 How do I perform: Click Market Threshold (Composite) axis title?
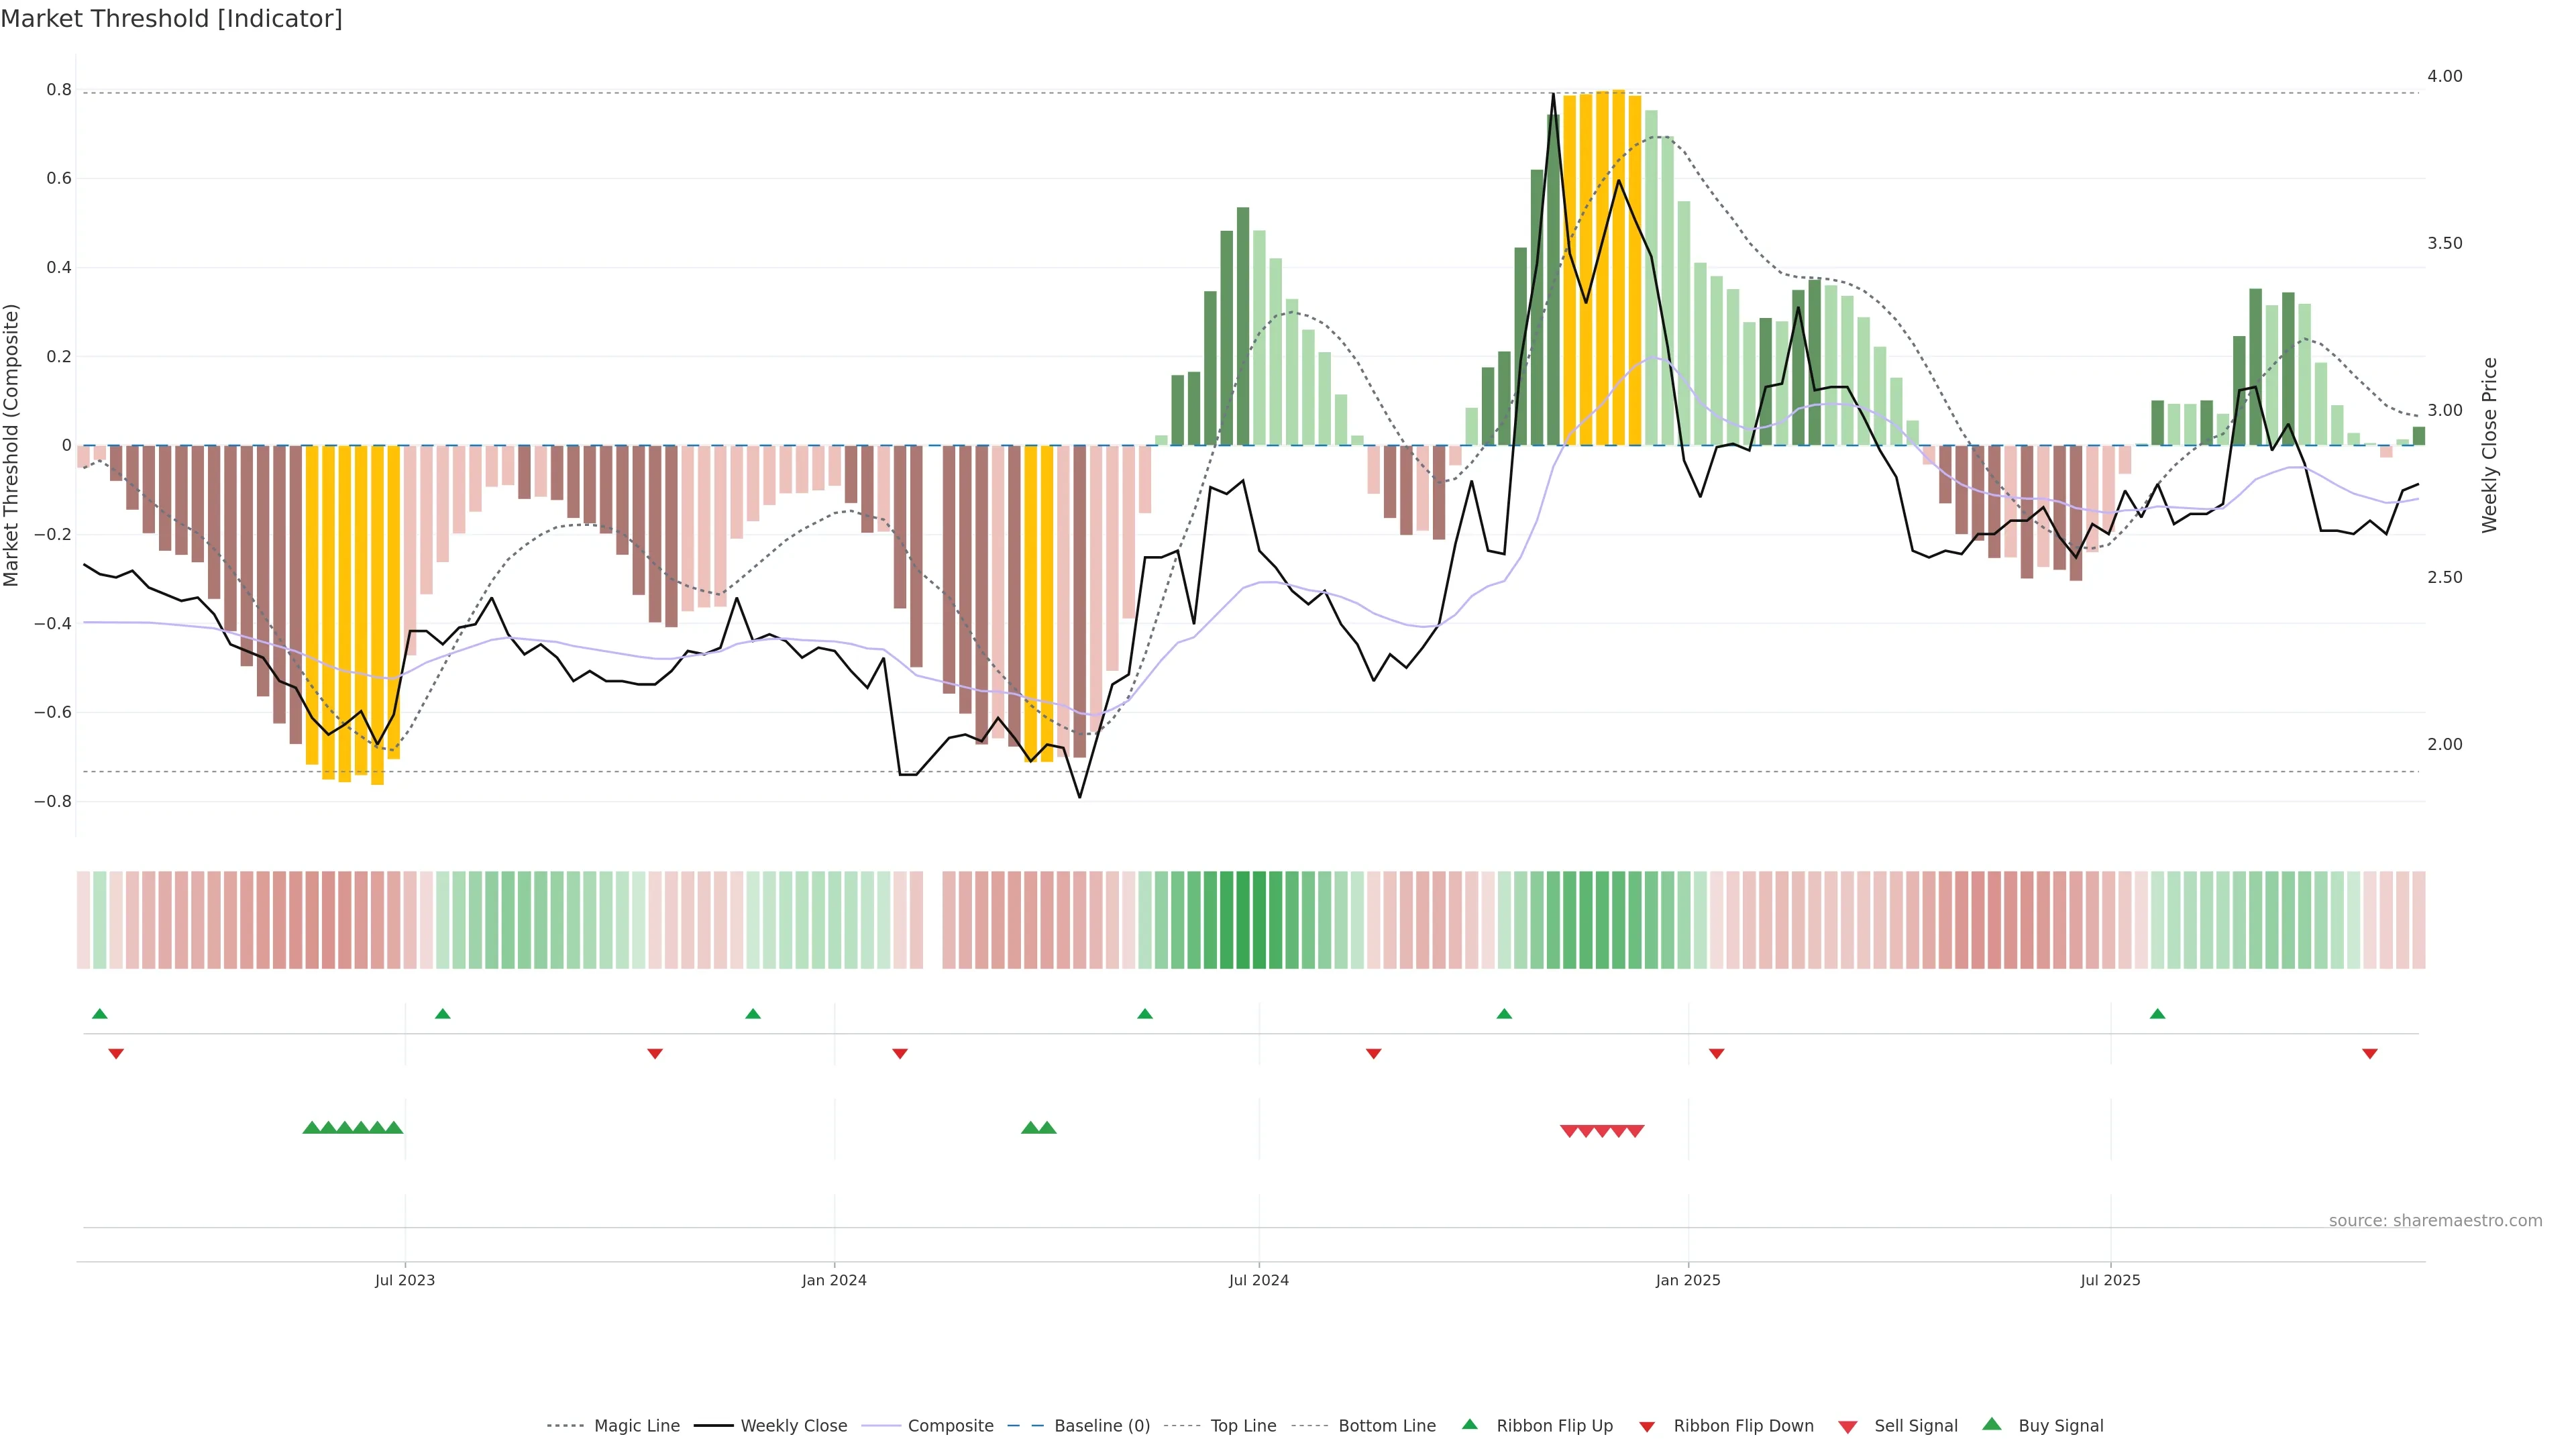11,445
